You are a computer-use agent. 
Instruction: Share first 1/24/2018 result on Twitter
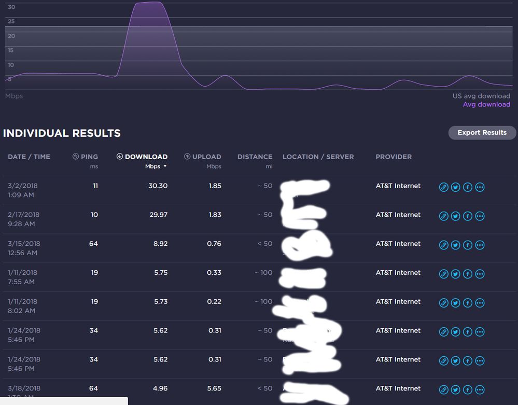coord(455,332)
